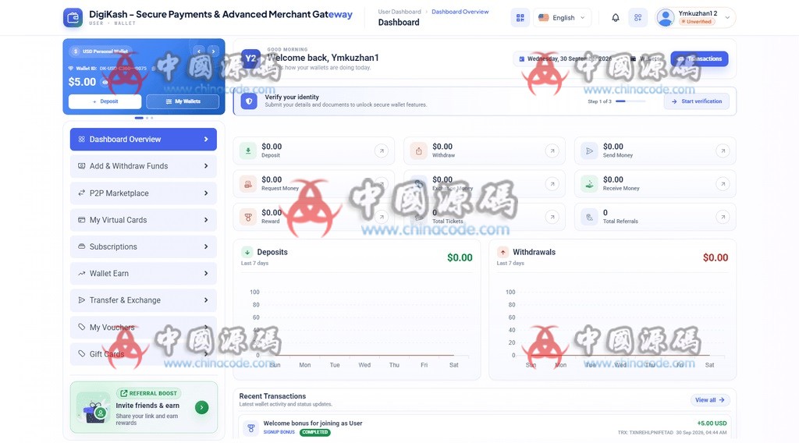Viewport: 799px width, 443px height.
Task: Open the Total Referrals card arrow
Action: [723, 217]
